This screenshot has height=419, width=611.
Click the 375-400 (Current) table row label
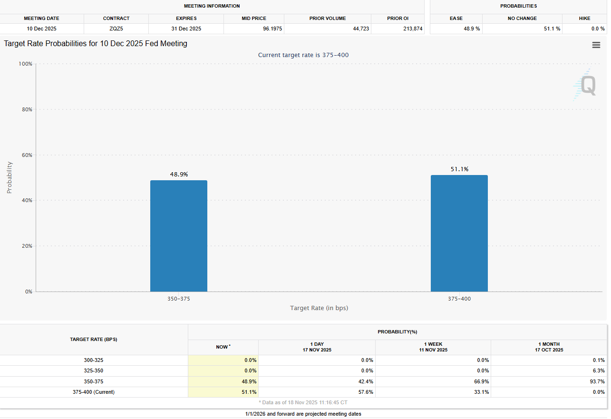click(x=94, y=392)
